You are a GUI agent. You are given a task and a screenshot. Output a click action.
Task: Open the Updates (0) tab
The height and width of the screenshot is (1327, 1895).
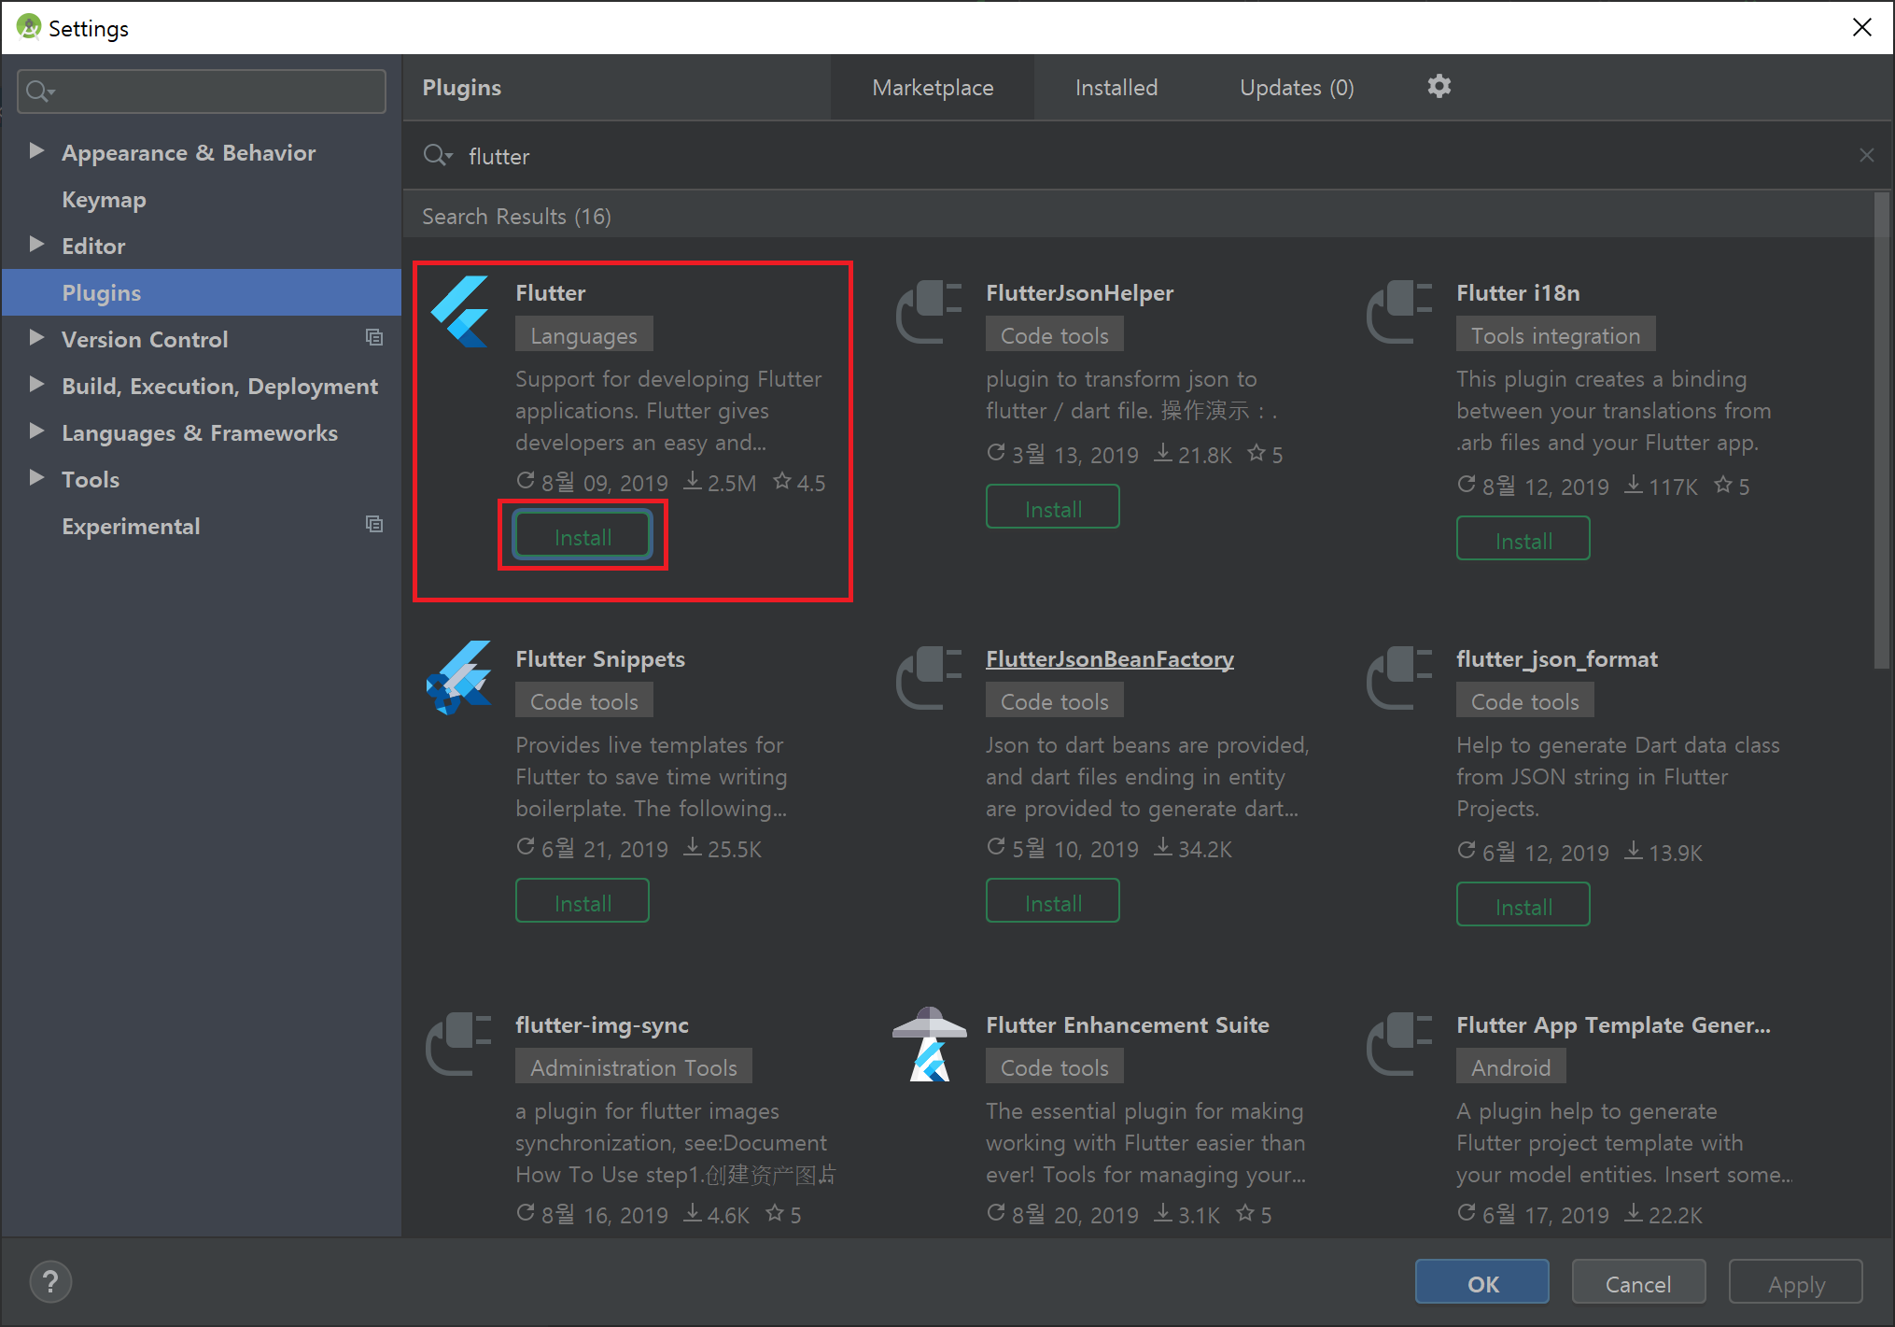(1296, 88)
